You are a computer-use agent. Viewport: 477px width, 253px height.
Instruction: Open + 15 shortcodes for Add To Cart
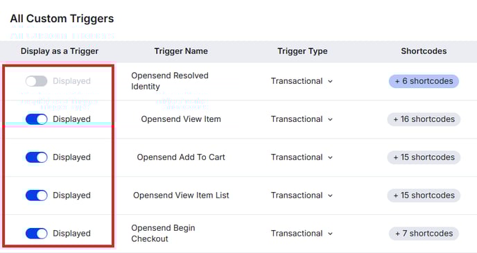click(424, 157)
